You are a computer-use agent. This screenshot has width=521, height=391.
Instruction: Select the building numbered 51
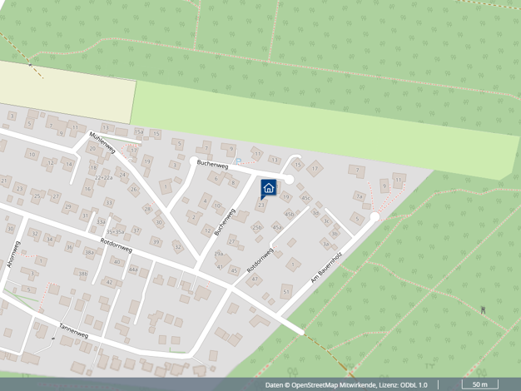[286, 291]
